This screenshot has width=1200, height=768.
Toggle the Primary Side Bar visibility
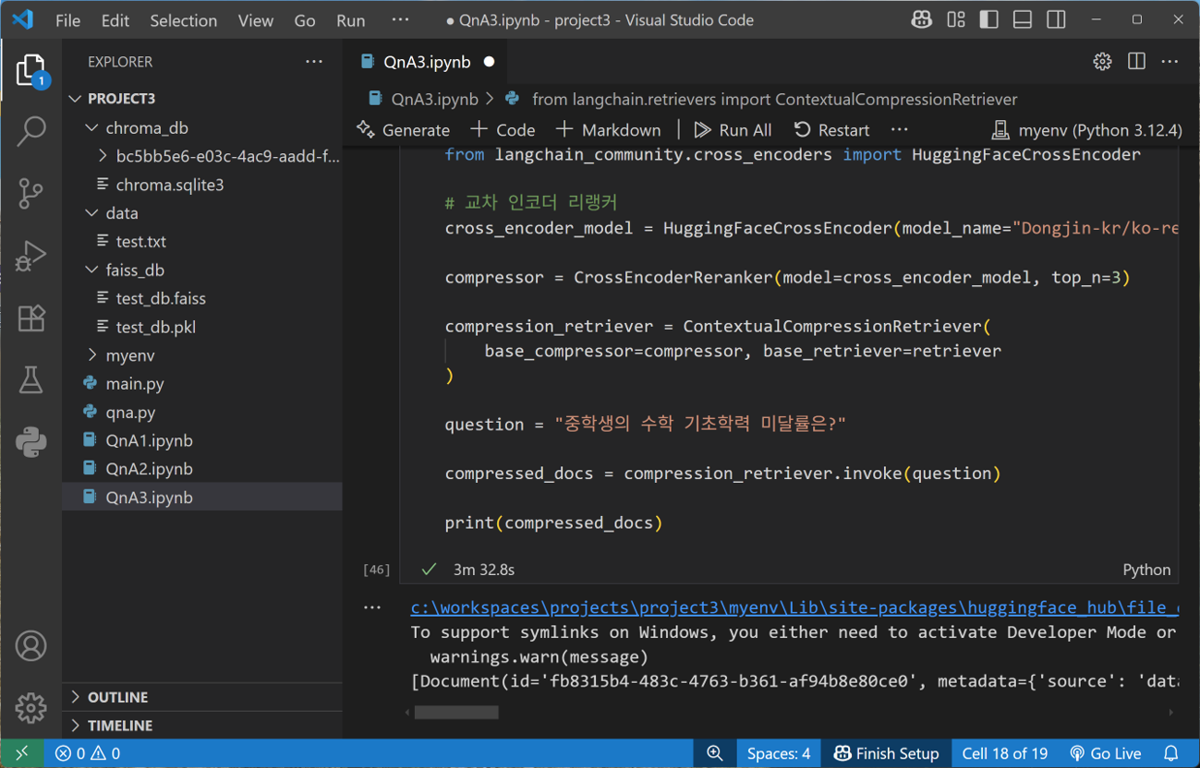989,20
